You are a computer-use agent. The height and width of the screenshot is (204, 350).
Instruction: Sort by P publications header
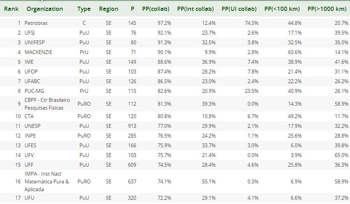(133, 9)
